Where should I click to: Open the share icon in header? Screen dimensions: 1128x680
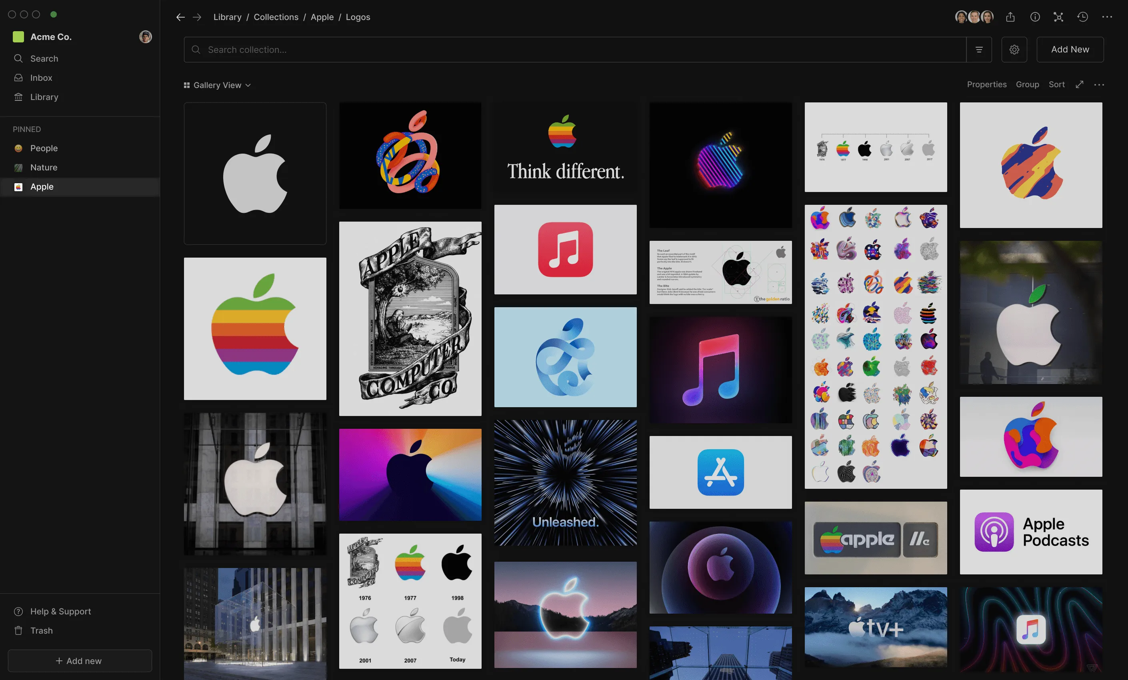pos(1010,17)
